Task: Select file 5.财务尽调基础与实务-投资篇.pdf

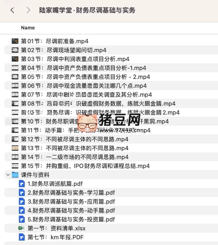Action: [x=71, y=219]
